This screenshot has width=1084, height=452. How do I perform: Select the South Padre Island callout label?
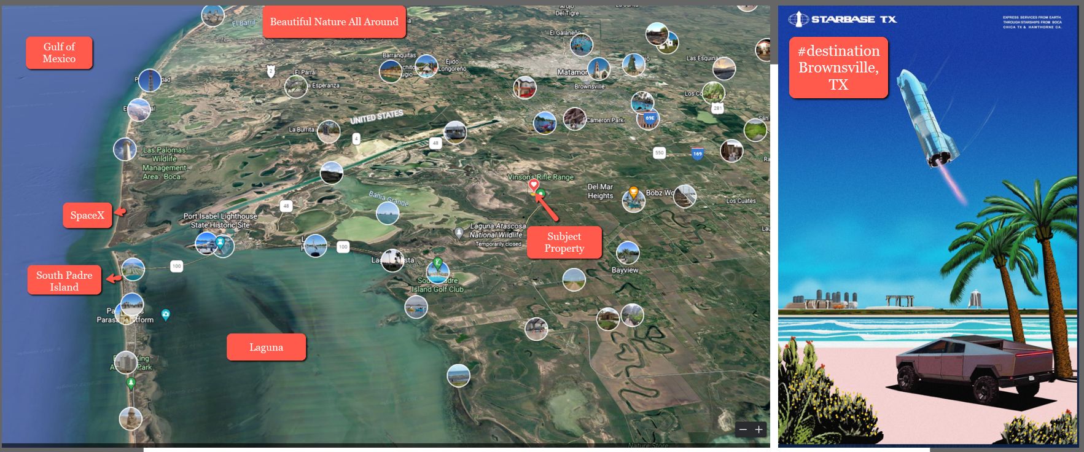[64, 281]
